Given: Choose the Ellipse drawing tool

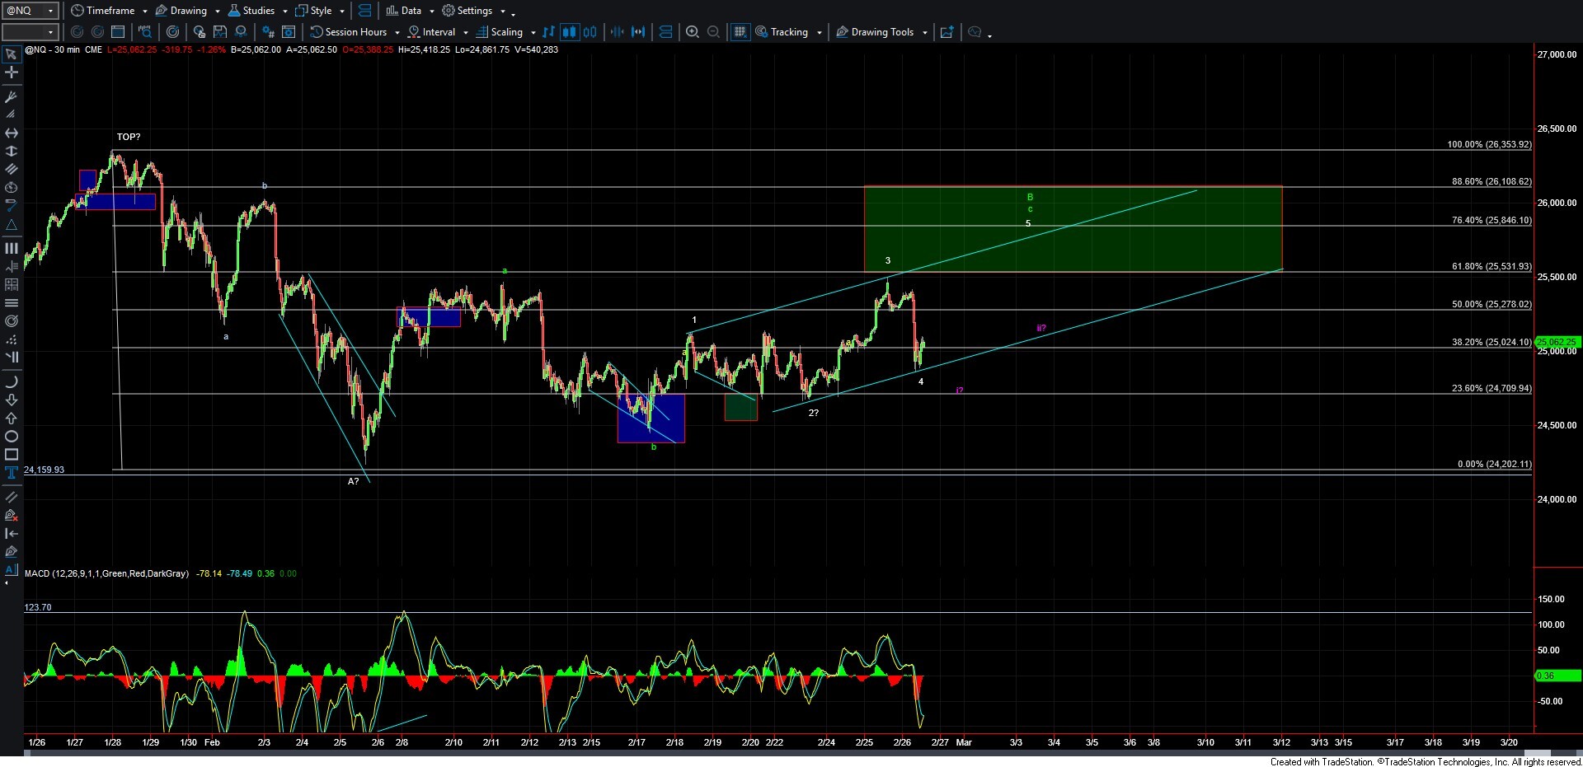Looking at the screenshot, I should point(12,437).
